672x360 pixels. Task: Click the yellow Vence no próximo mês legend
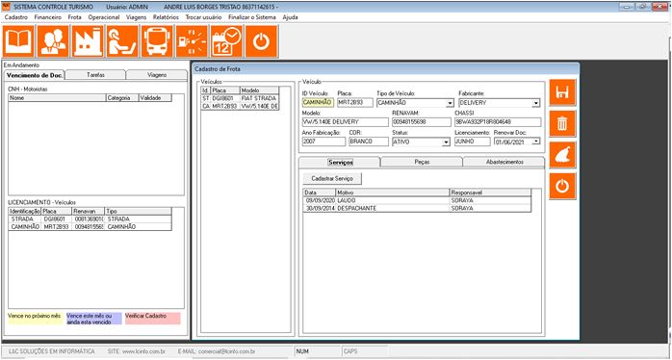point(36,319)
